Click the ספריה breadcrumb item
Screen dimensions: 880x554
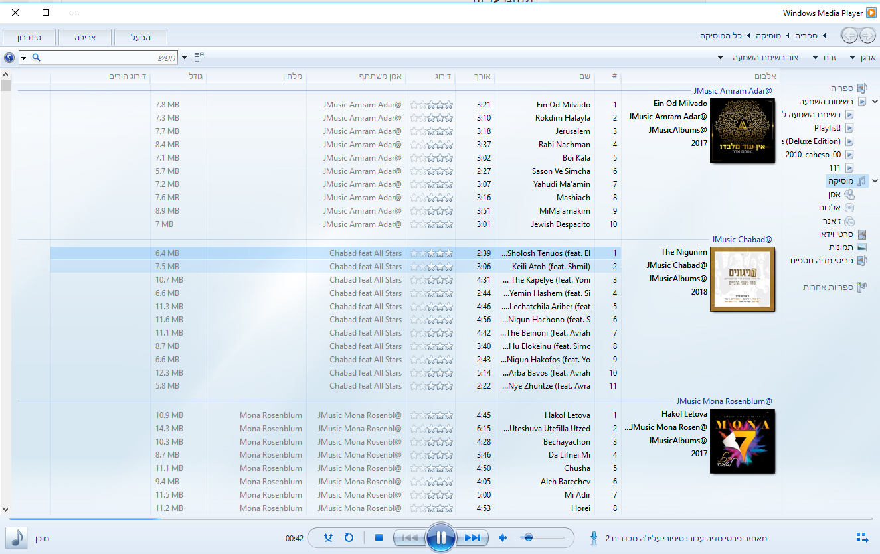click(x=806, y=35)
